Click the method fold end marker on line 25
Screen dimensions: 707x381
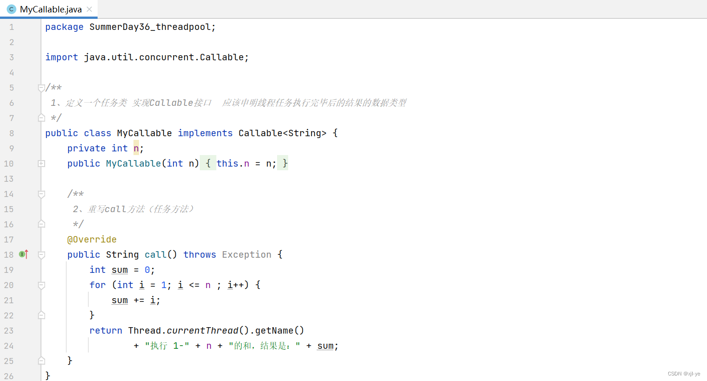coord(41,361)
